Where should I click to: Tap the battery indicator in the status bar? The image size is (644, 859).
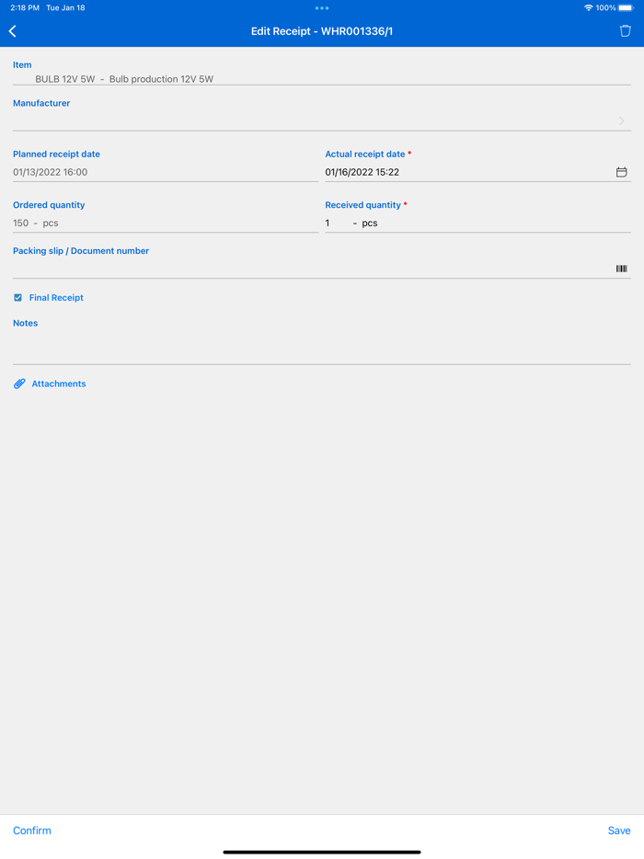pos(628,9)
